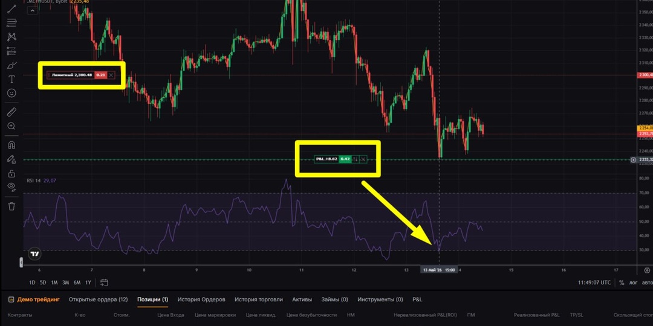Open the Займы (0) tab
Screen dimensions: 653x326
[335, 299]
